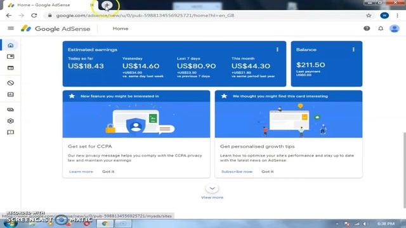Open Windows Start button
Screen dimensions: 406x228
pyautogui.click(x=10, y=224)
